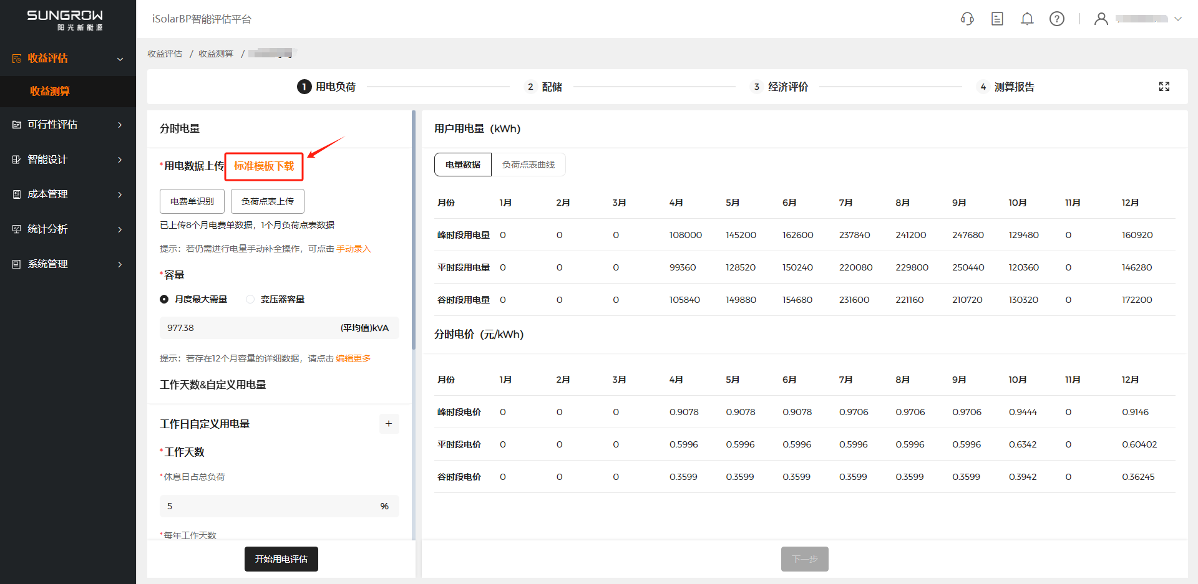This screenshot has height=584, width=1198.
Task: Click the plus icon beside 工作日自定义用电量
Action: 389,424
